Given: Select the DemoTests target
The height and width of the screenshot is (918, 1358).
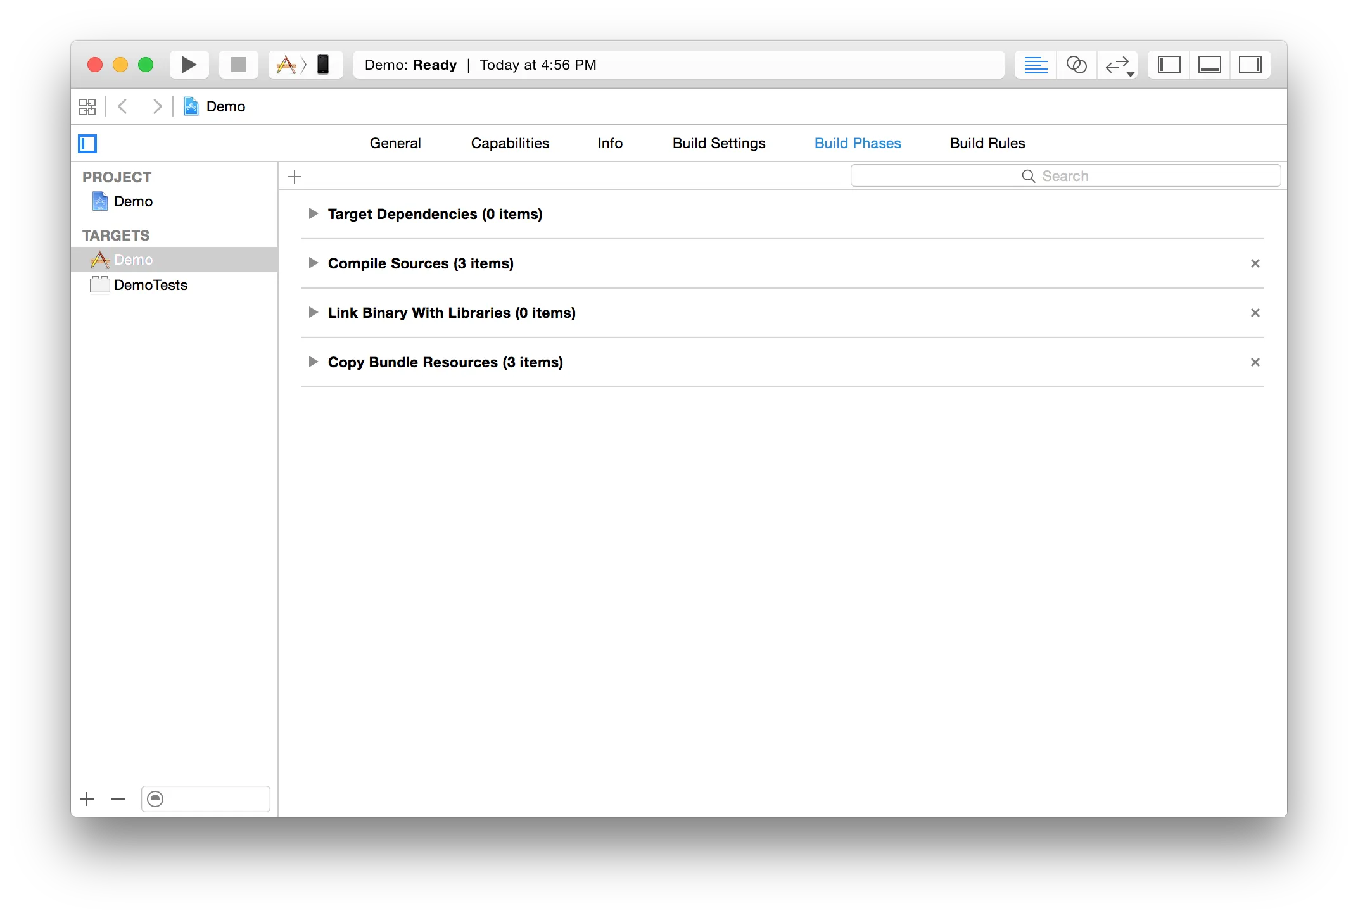Looking at the screenshot, I should click(x=151, y=286).
